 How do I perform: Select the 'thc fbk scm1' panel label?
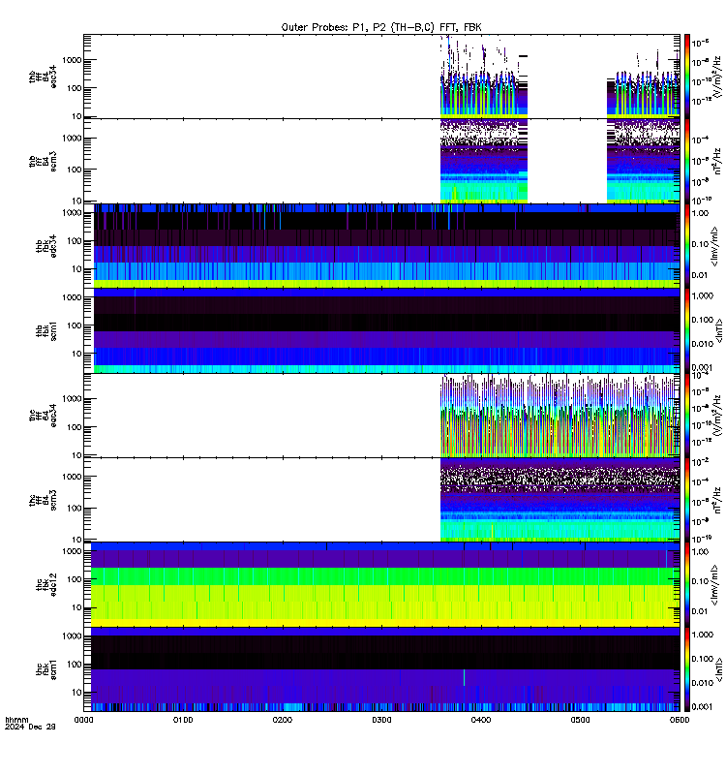coord(46,669)
